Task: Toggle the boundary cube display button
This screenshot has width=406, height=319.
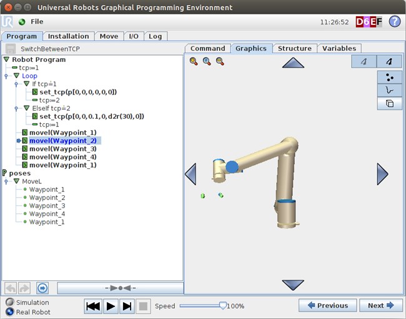Action: (389, 103)
